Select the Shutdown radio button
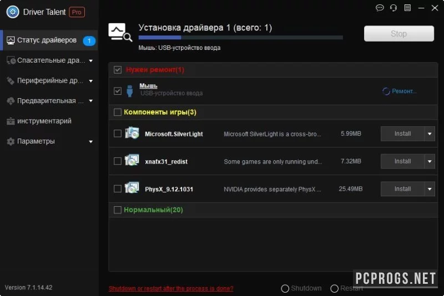This screenshot has height=296, width=444. (285, 288)
